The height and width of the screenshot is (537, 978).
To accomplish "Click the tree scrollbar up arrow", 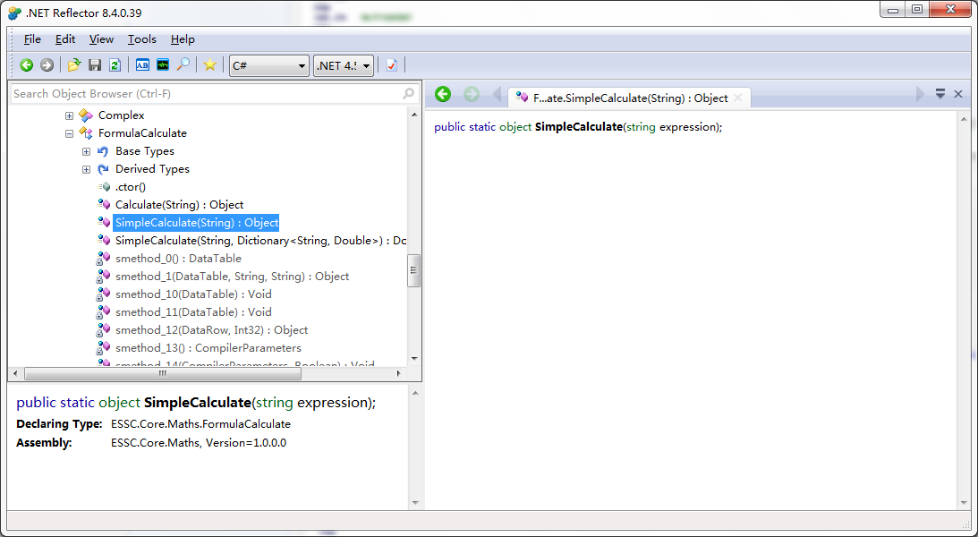I will (414, 115).
